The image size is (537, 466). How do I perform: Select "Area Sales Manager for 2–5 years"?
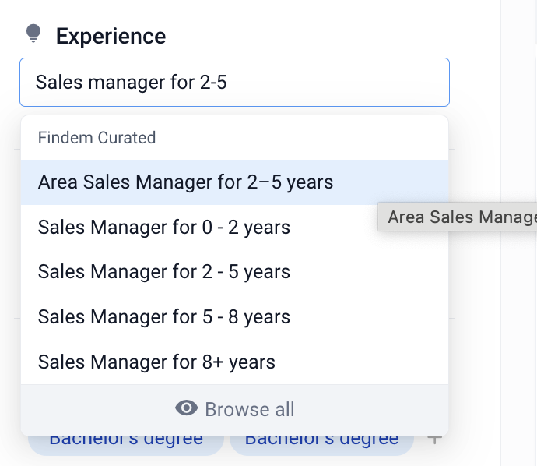point(185,182)
